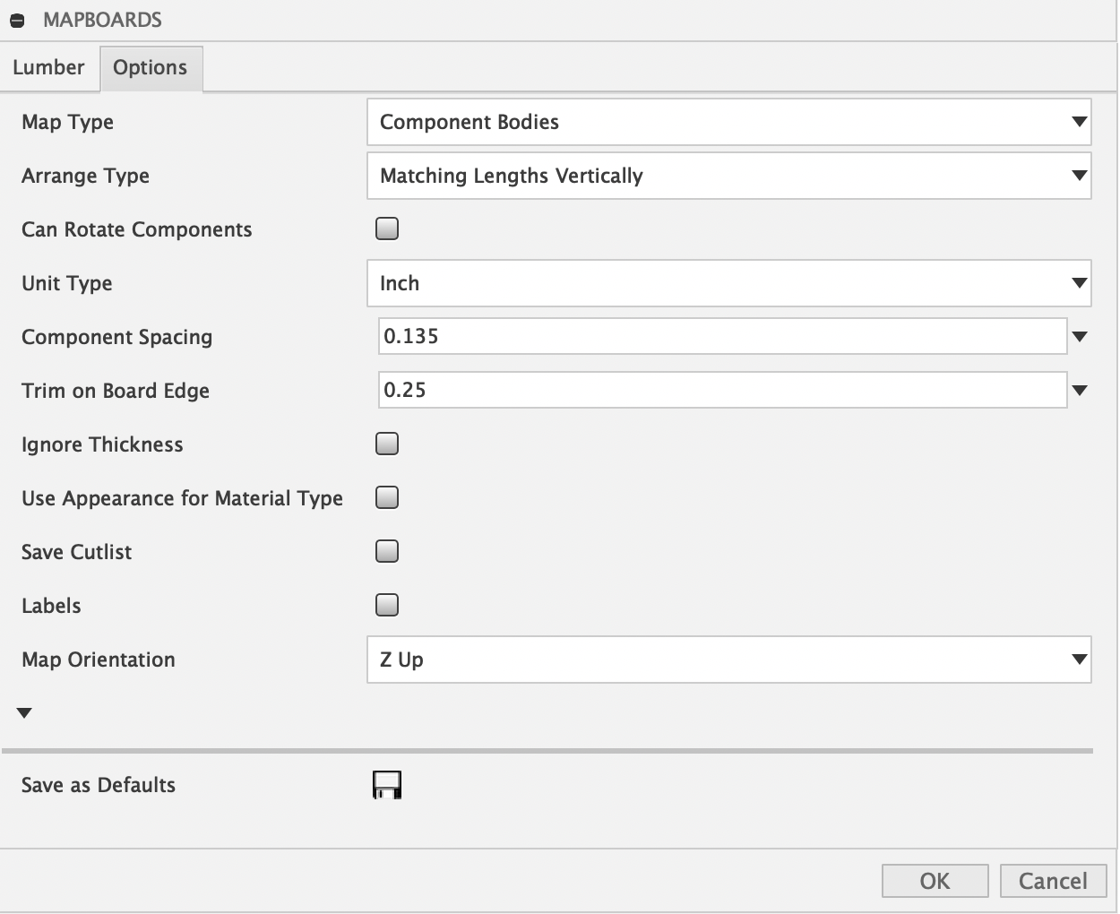Click the Trim on Board Edge field
1120x914 pixels.
(721, 391)
